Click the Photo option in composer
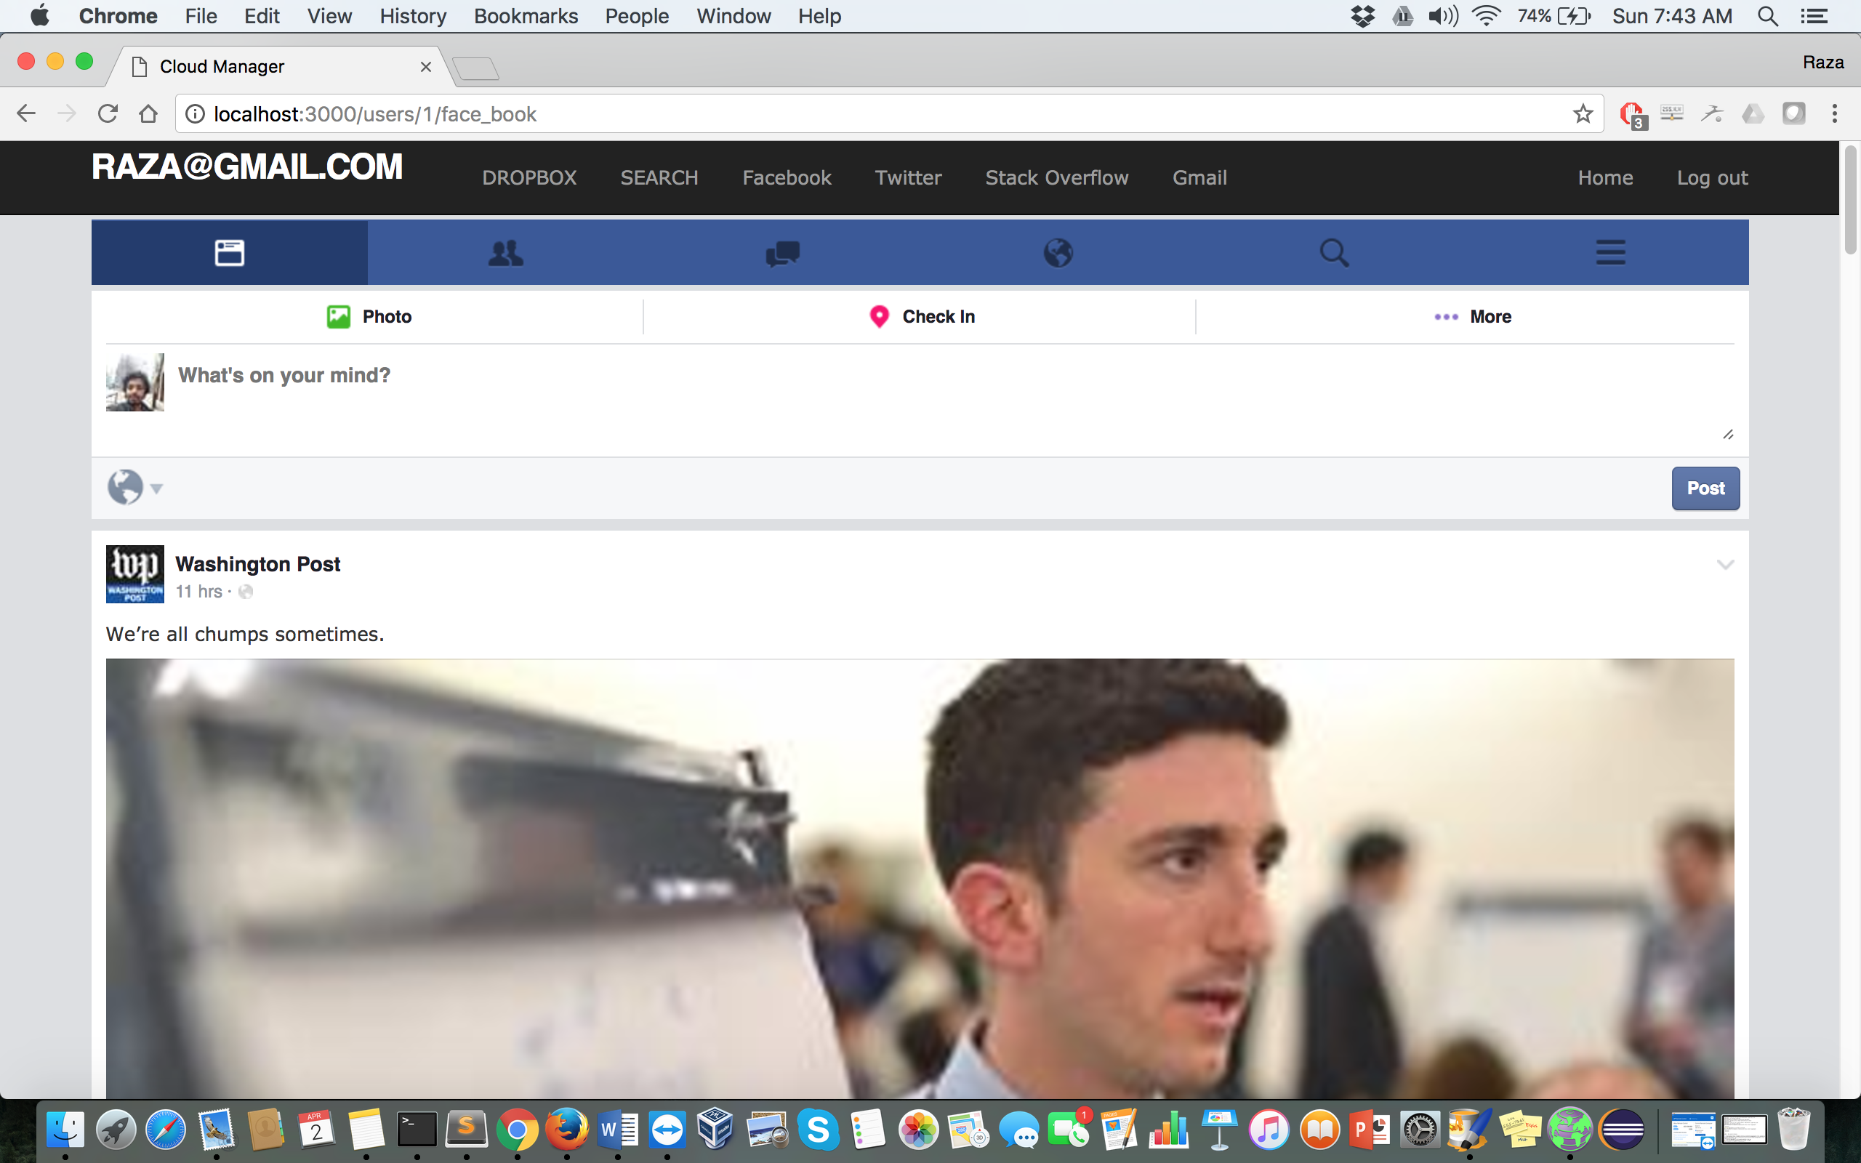 (369, 317)
